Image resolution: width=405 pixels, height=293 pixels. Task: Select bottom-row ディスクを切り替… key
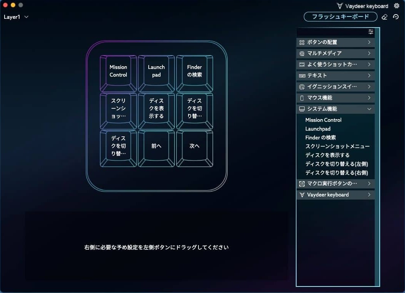tap(118, 149)
